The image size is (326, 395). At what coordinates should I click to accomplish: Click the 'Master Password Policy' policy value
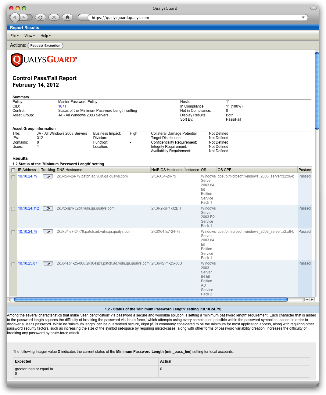pyautogui.click(x=78, y=102)
